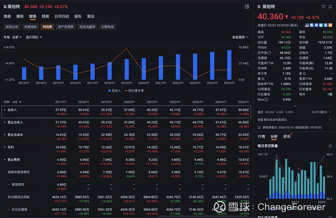Collapse the quote details with the up chevron
Screen dimensions: 336x218
[295, 106]
